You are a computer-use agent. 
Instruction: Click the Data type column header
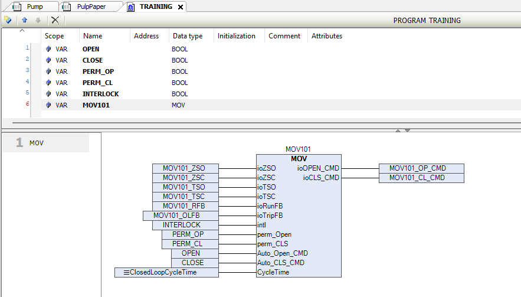coord(188,36)
